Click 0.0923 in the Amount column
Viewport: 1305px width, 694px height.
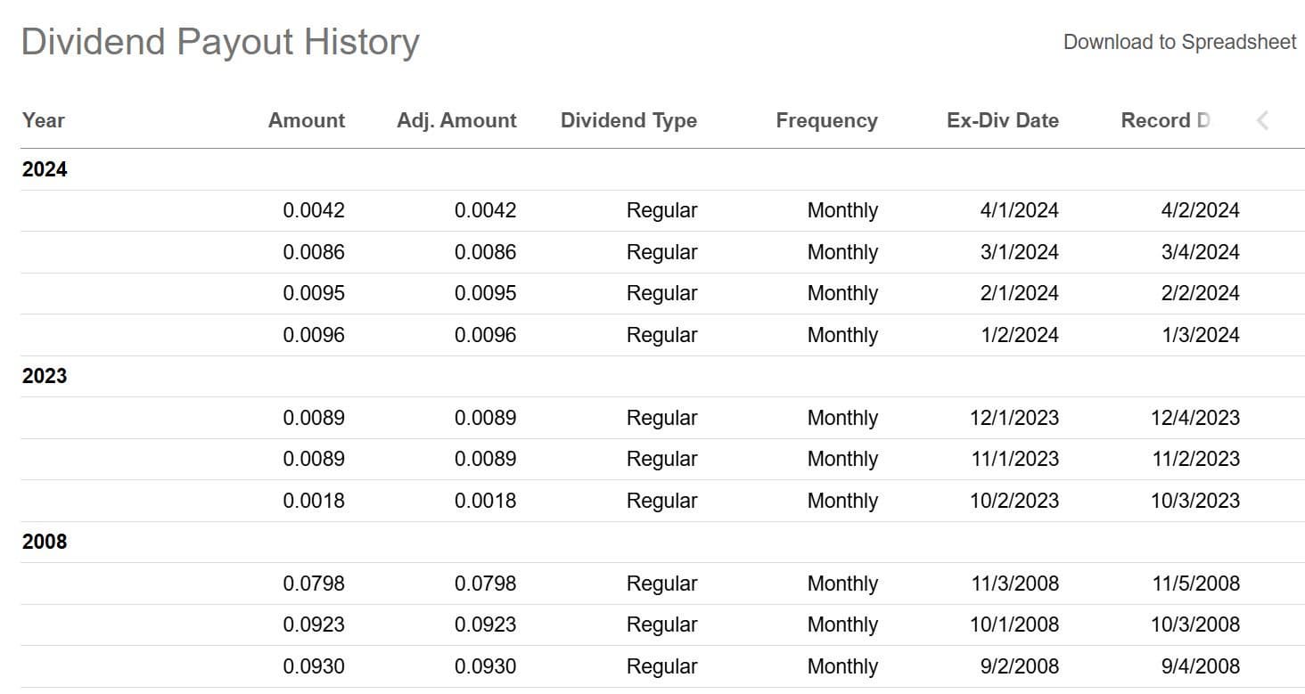pyautogui.click(x=314, y=625)
